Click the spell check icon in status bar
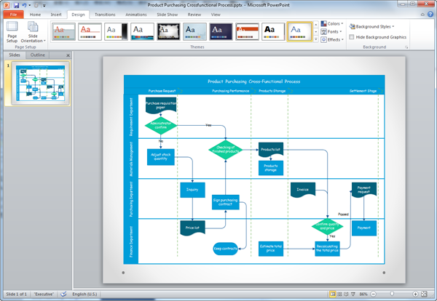Screen dimensions: 437x301 [63, 294]
